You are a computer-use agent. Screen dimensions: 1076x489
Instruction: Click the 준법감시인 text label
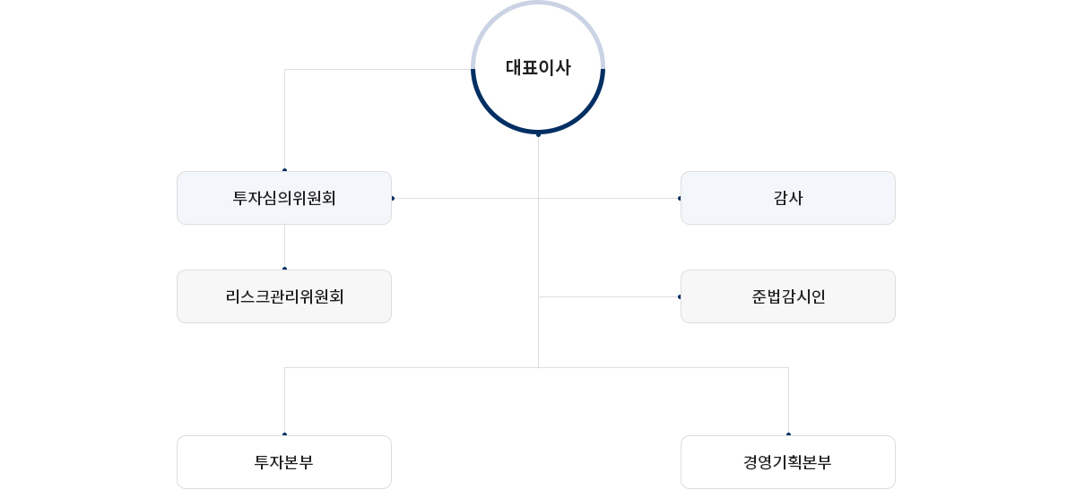click(788, 296)
